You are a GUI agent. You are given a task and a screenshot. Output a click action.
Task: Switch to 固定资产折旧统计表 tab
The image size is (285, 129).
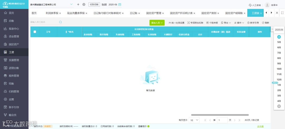click(181, 13)
